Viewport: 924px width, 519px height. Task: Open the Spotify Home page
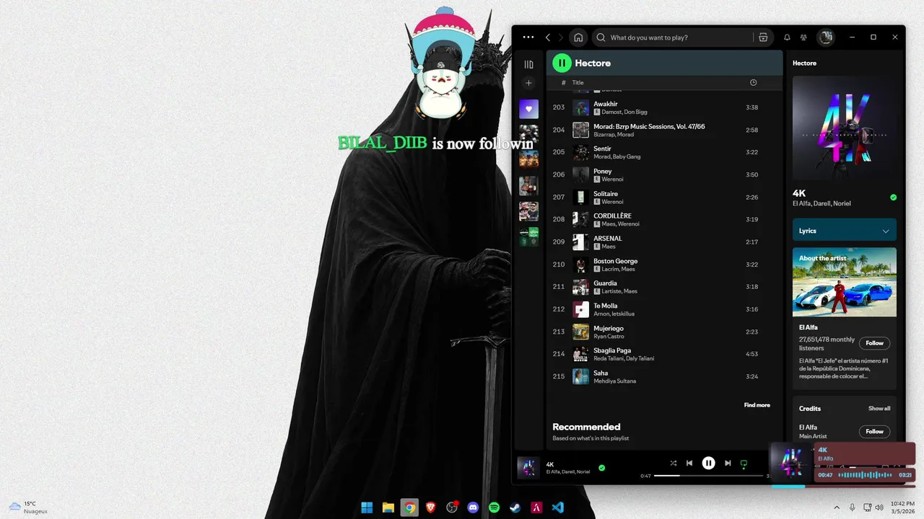click(578, 37)
